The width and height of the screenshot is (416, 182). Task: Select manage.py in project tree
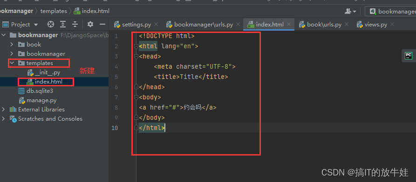(38, 101)
